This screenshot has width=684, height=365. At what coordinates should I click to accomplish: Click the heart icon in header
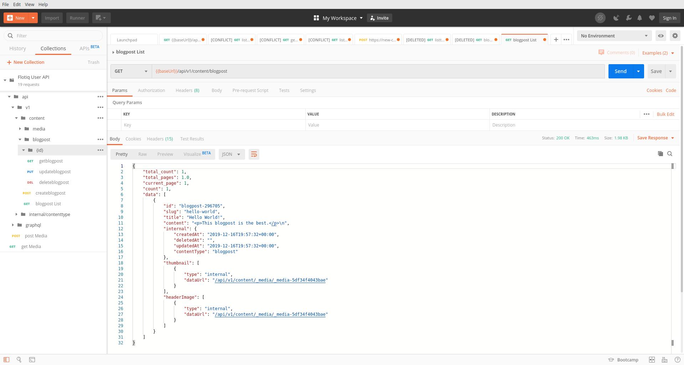click(x=652, y=18)
